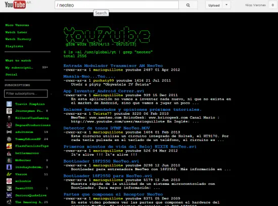Image resolution: width=278 pixels, height=206 pixels.
Task: Click the adultswim [as] avatar
Action: click(9, 132)
